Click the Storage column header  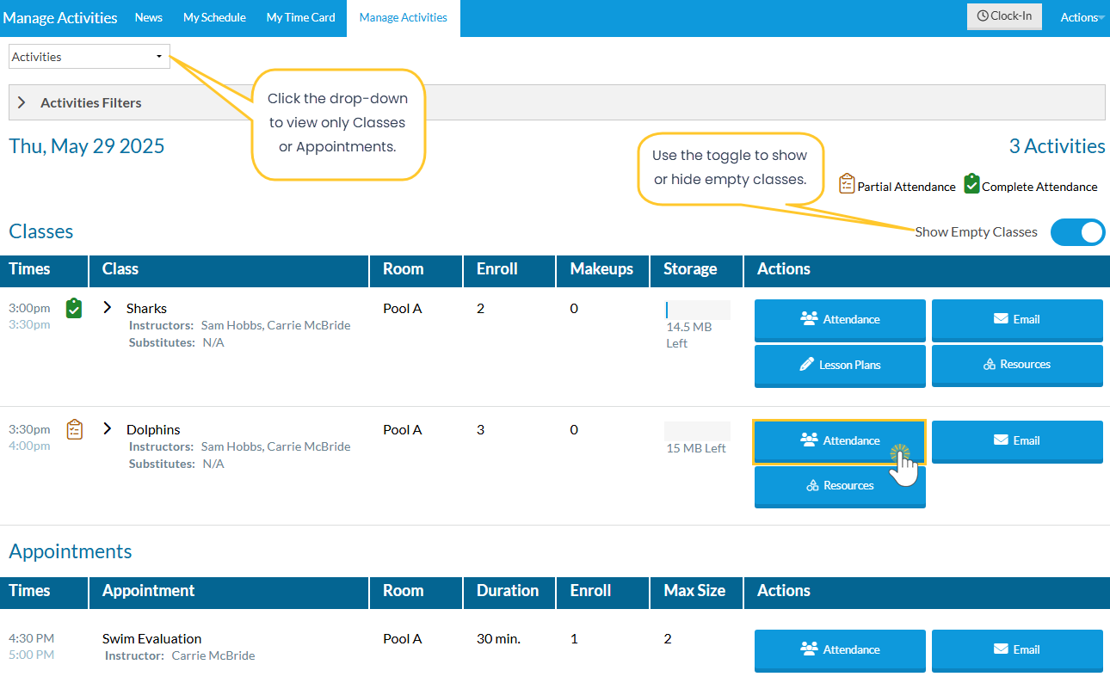coord(690,268)
